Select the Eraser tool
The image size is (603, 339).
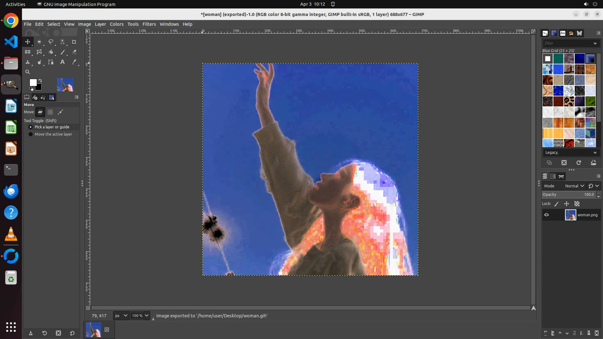click(74, 52)
